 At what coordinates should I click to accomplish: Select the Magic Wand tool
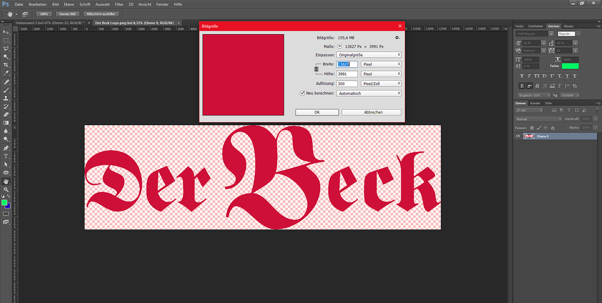(x=6, y=56)
